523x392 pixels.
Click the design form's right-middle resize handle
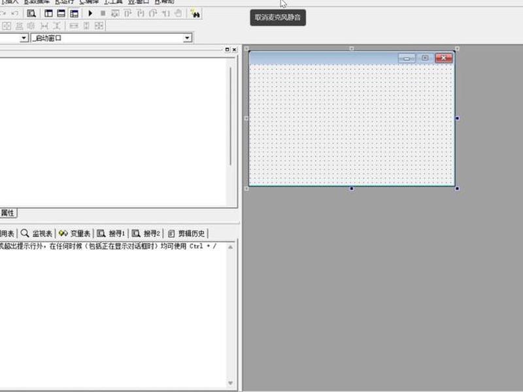[x=457, y=118]
